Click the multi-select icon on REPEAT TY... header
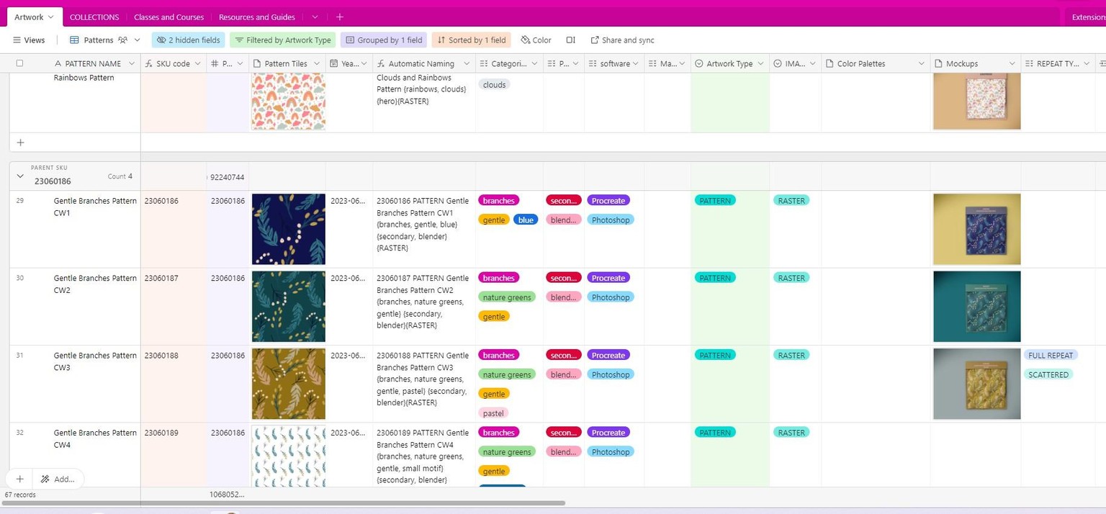 (1029, 63)
